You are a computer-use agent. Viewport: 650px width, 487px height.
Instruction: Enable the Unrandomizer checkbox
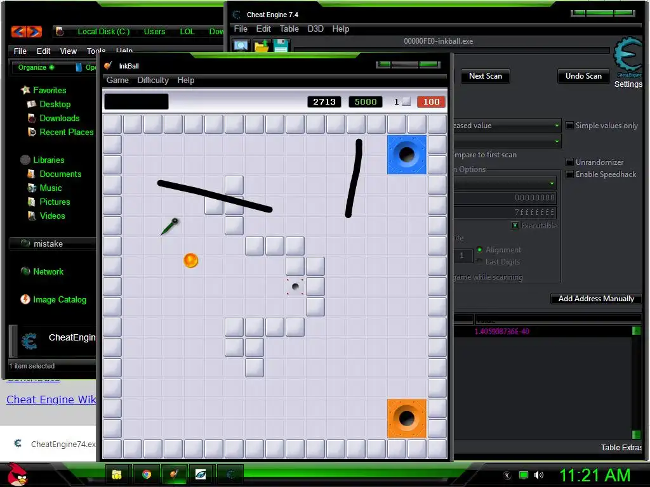[569, 162]
